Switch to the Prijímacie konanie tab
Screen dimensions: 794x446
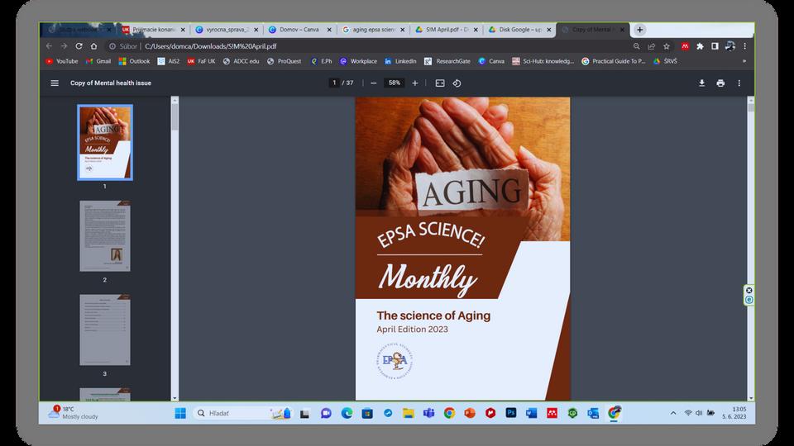[x=154, y=30]
